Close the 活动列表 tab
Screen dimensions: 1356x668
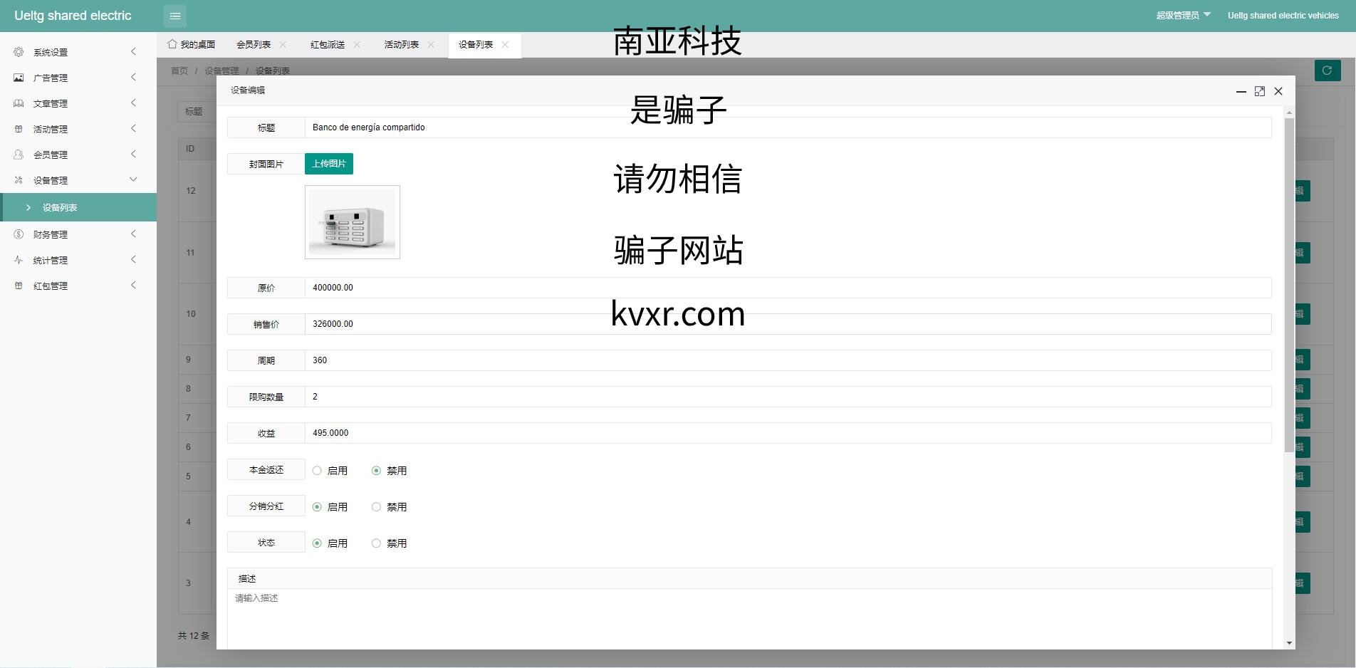click(x=431, y=44)
